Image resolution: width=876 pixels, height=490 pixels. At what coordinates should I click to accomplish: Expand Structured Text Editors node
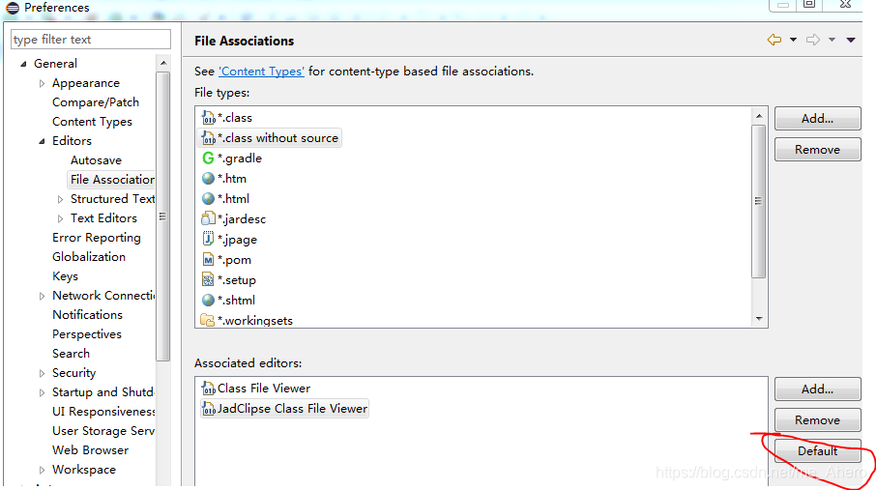[x=60, y=199]
